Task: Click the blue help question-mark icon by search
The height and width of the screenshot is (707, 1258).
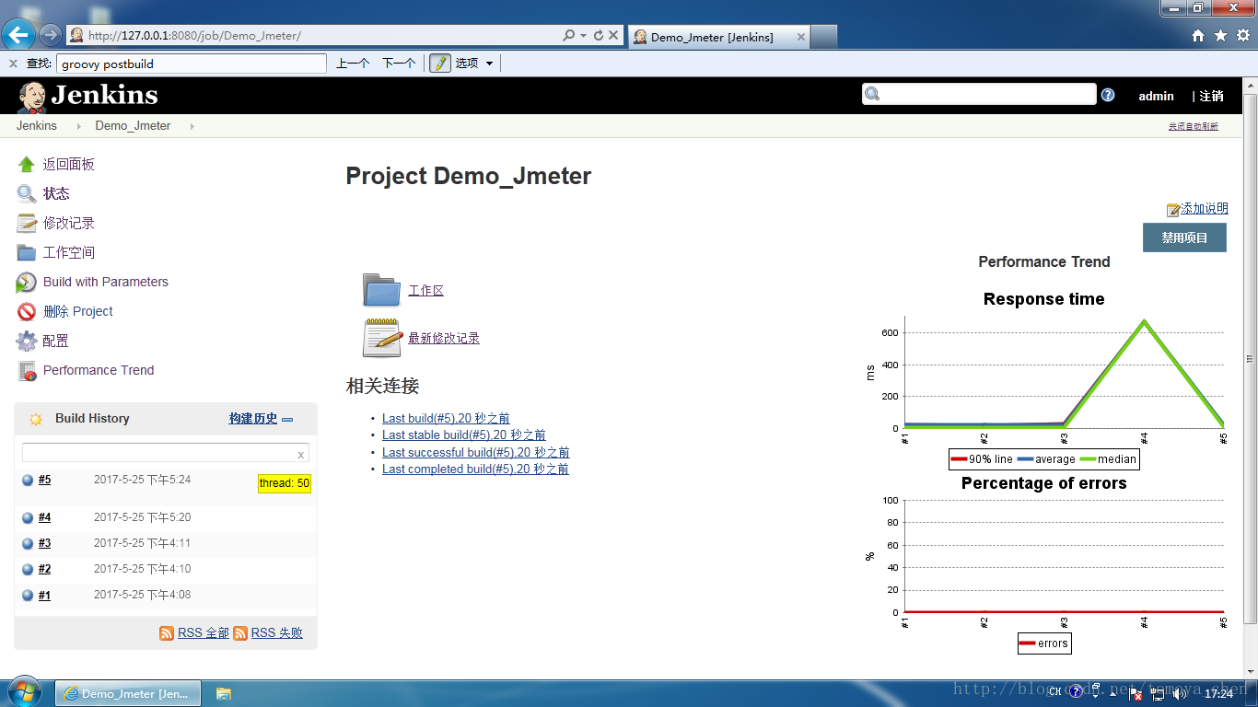Action: [x=1108, y=95]
